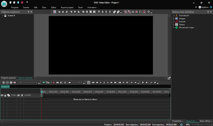The image size is (213, 126).
Task: Open the Options button
Action: [203, 7]
